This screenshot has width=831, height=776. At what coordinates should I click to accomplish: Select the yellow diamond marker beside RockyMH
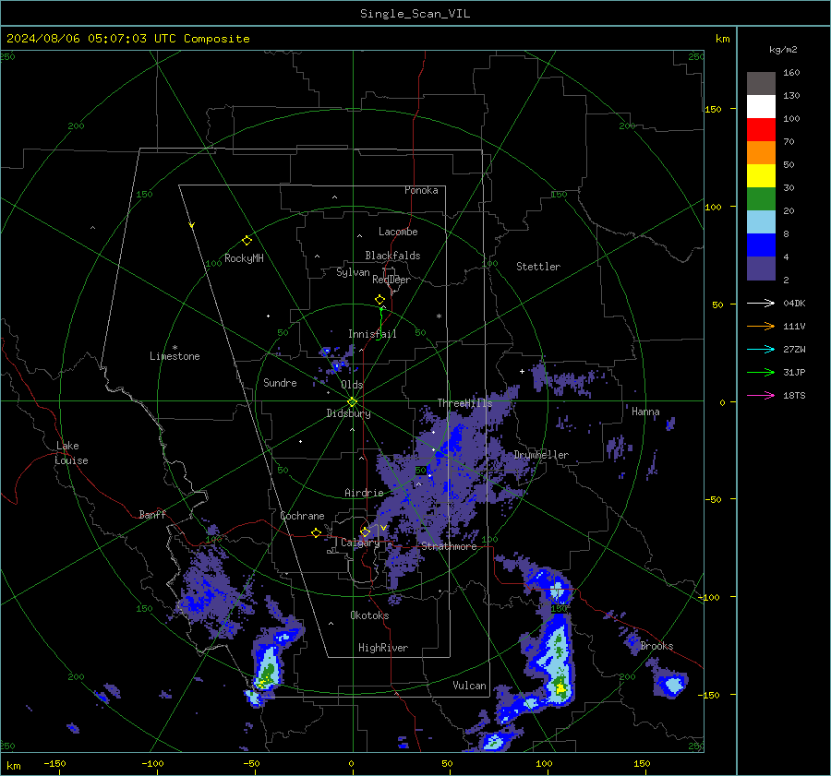pos(247,241)
